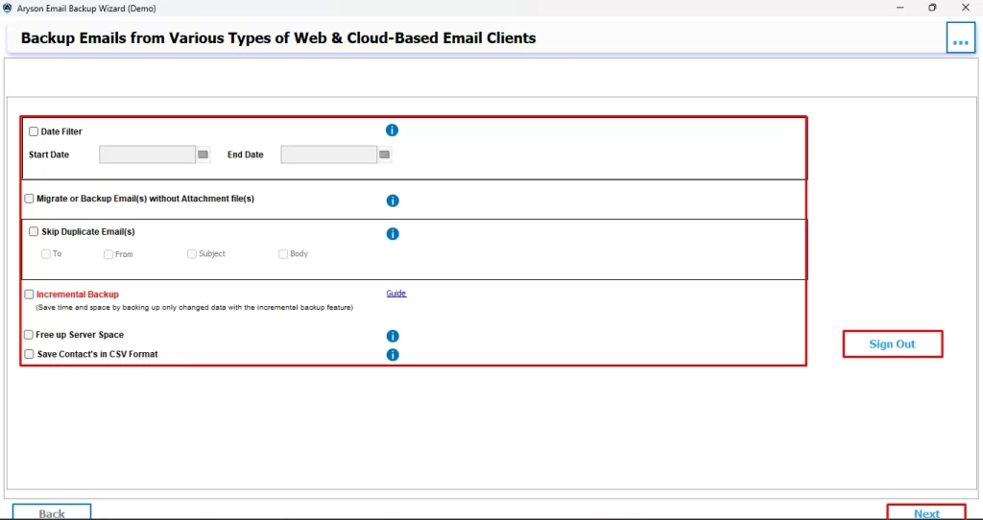
Task: Open the Start Date calendar picker
Action: click(x=203, y=154)
